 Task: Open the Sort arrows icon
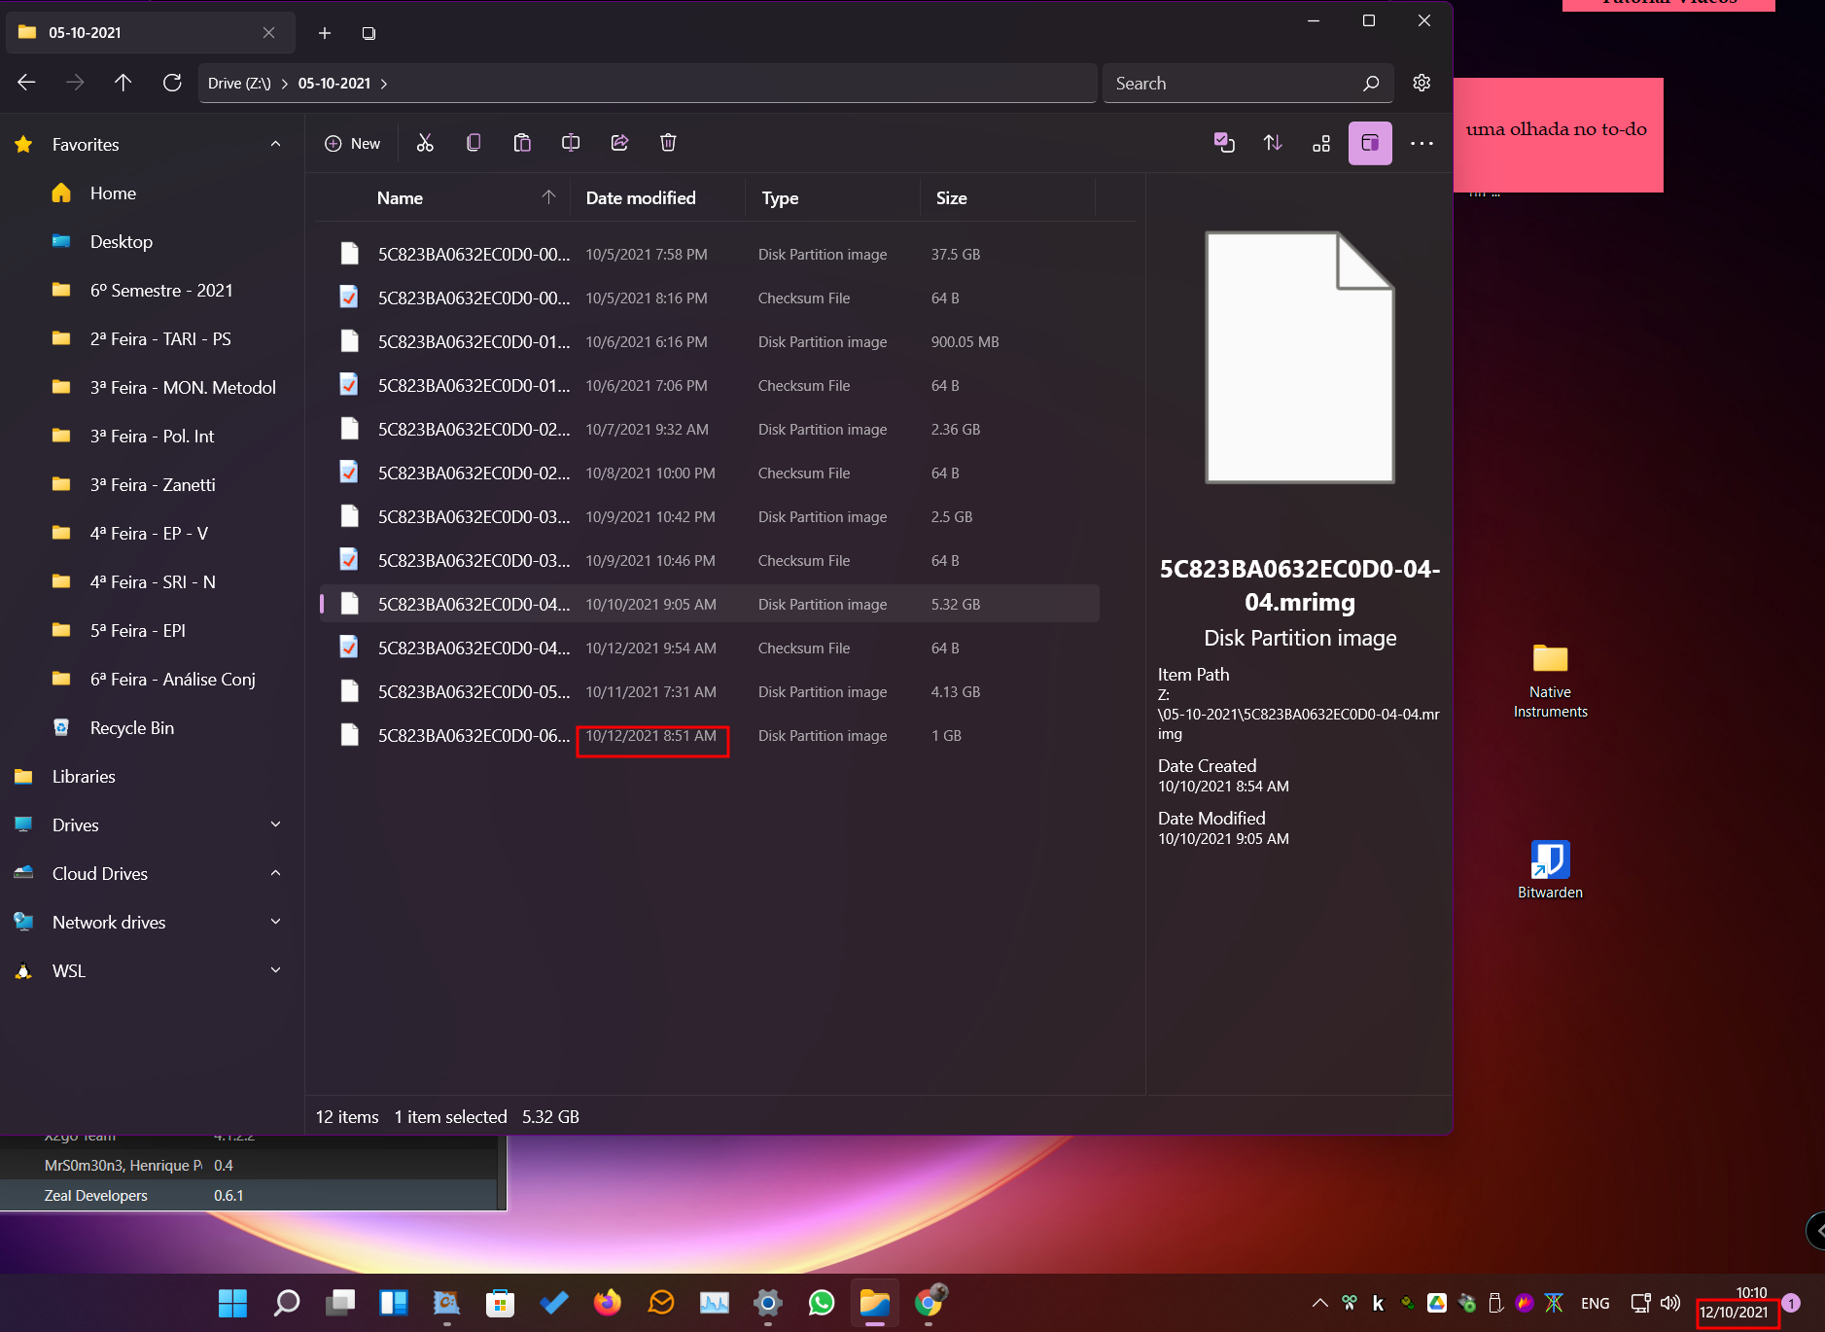pyautogui.click(x=1273, y=143)
